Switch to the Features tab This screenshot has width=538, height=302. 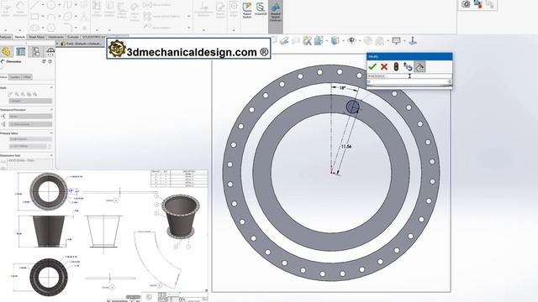tap(6, 37)
